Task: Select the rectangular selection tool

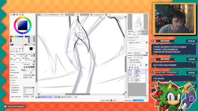Action: [x=11, y=49]
